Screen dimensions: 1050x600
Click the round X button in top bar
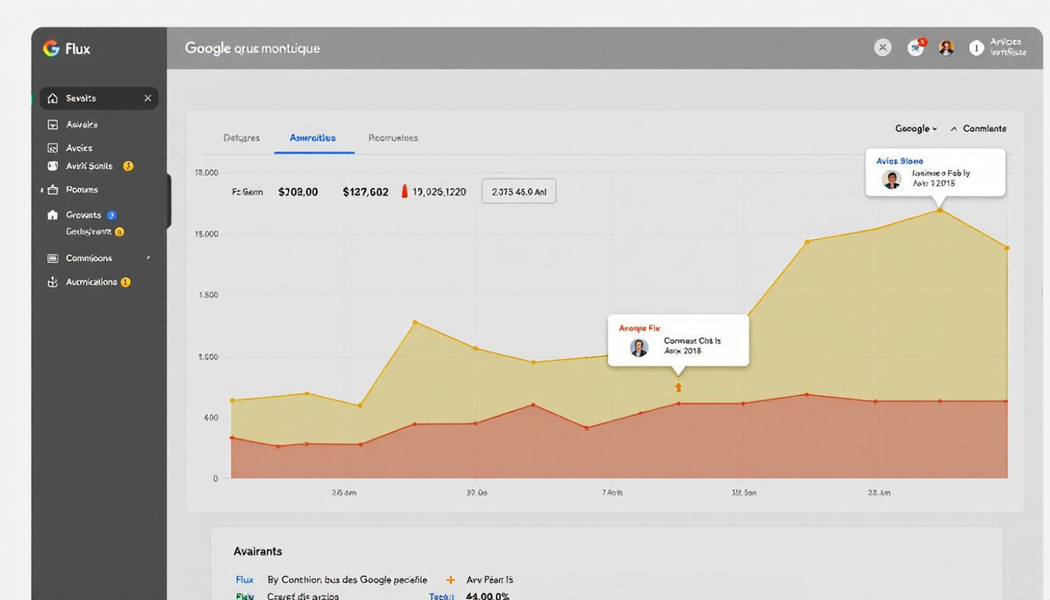point(883,48)
